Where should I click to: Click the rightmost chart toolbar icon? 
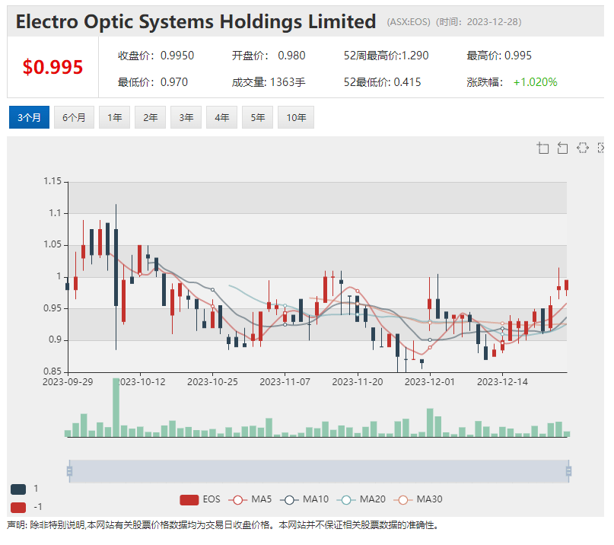pyautogui.click(x=601, y=148)
